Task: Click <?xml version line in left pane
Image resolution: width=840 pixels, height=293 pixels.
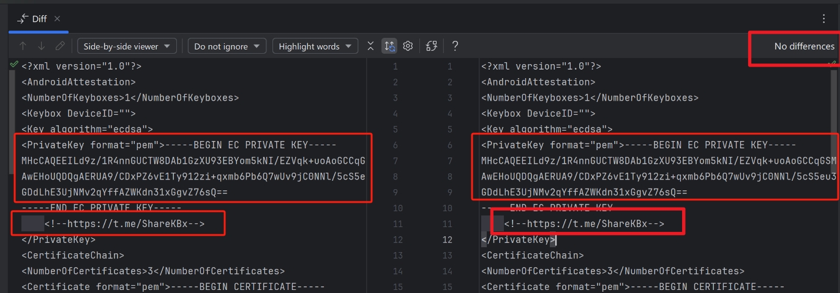Action: (x=81, y=66)
